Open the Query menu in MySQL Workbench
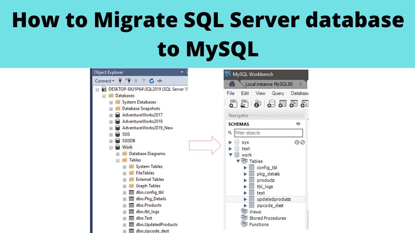 click(x=278, y=93)
